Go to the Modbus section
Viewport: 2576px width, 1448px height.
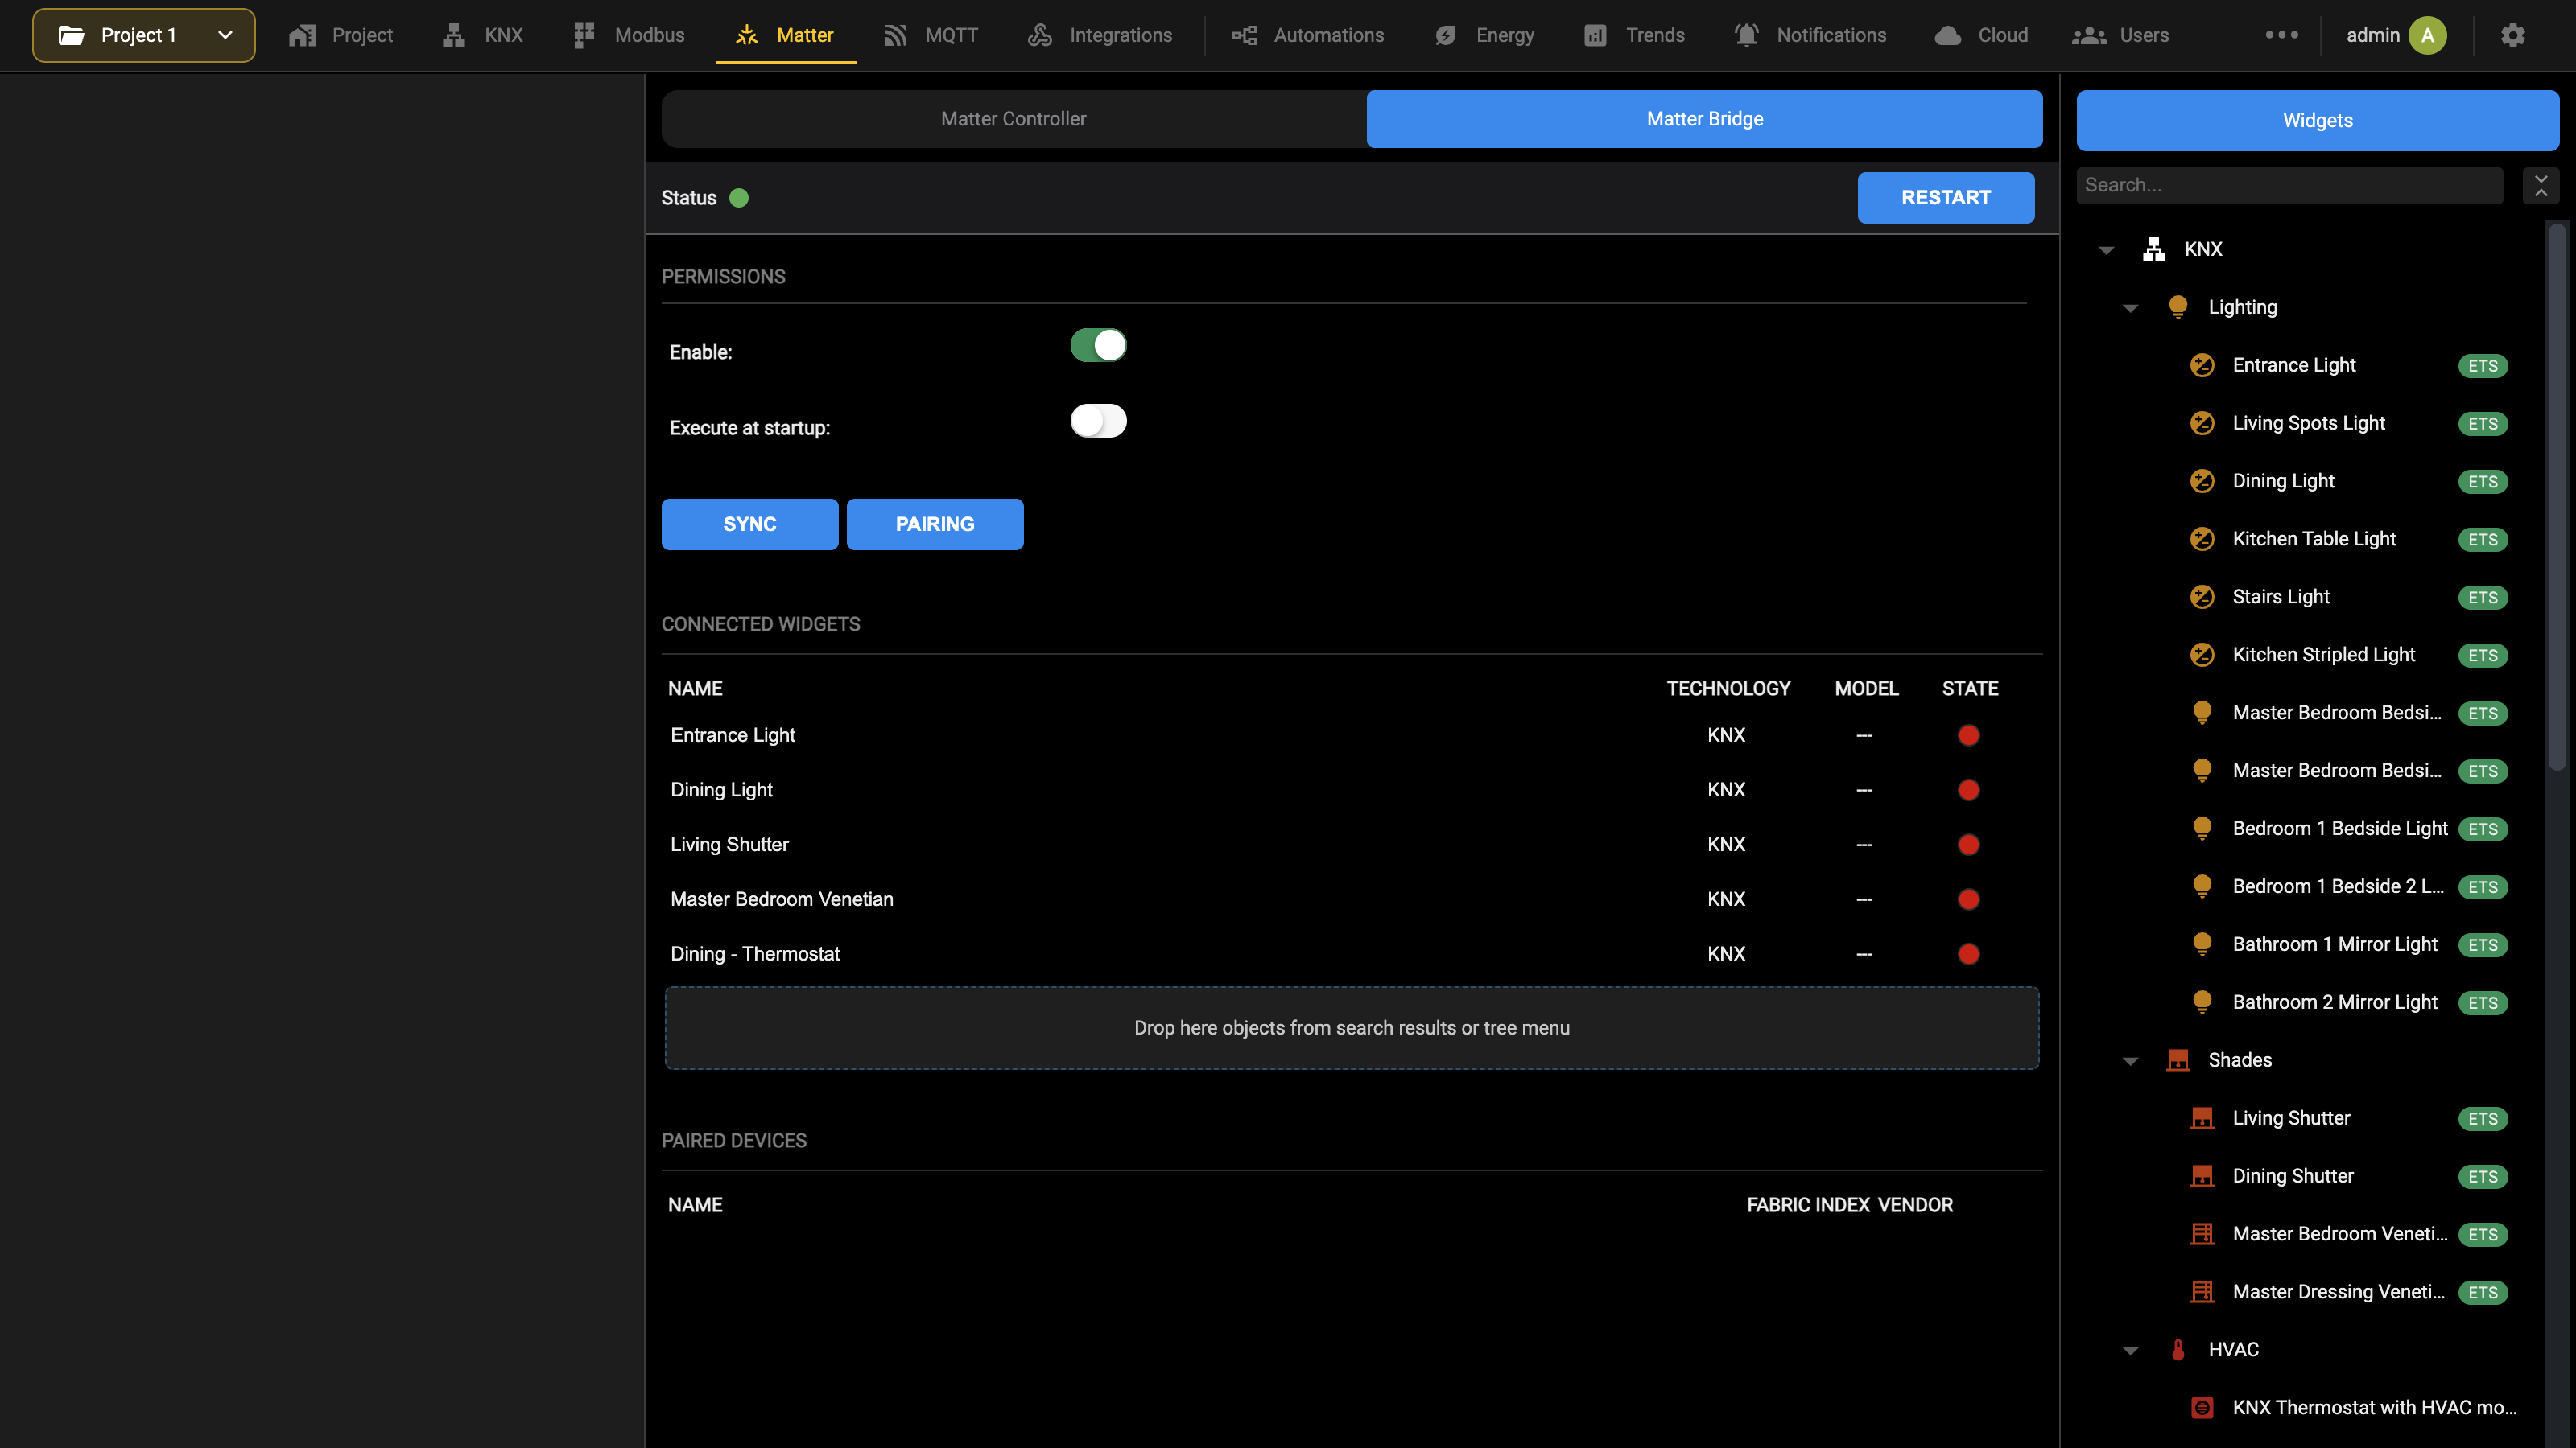tap(629, 35)
